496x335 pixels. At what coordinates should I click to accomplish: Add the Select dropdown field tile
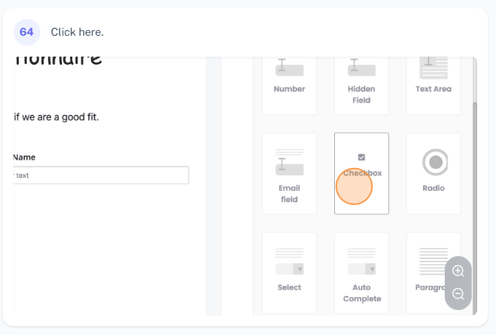point(289,272)
